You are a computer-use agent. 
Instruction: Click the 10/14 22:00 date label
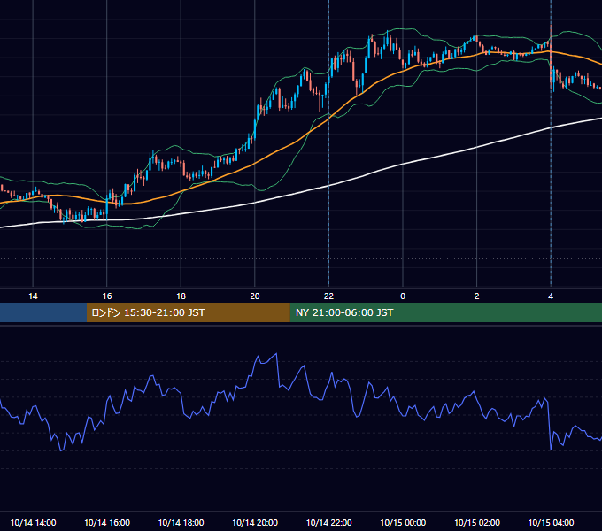328,522
